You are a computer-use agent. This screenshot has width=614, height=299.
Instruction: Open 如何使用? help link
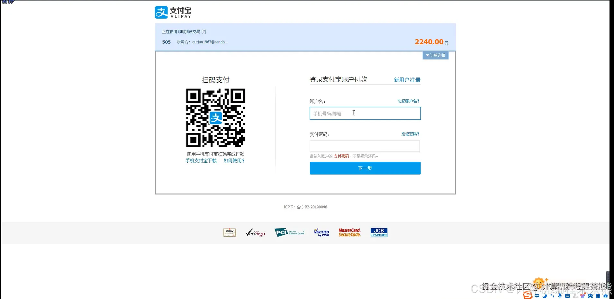click(x=234, y=160)
